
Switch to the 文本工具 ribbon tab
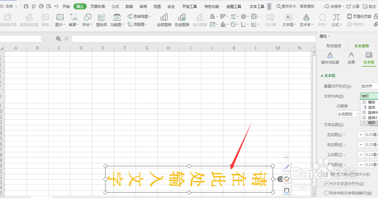(257, 6)
